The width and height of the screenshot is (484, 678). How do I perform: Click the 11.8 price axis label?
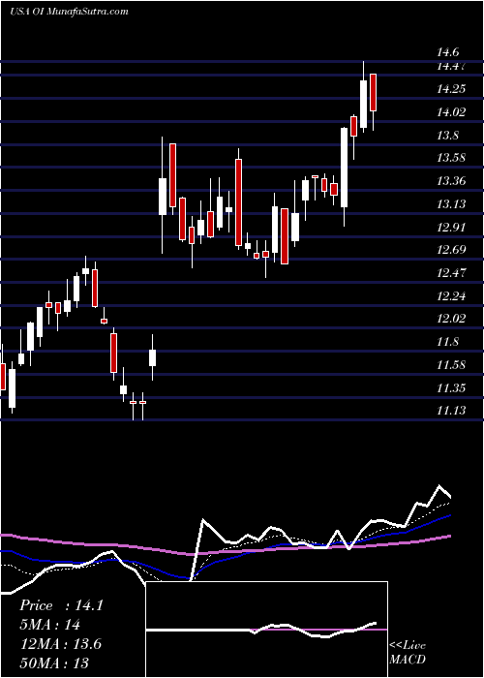point(447,343)
